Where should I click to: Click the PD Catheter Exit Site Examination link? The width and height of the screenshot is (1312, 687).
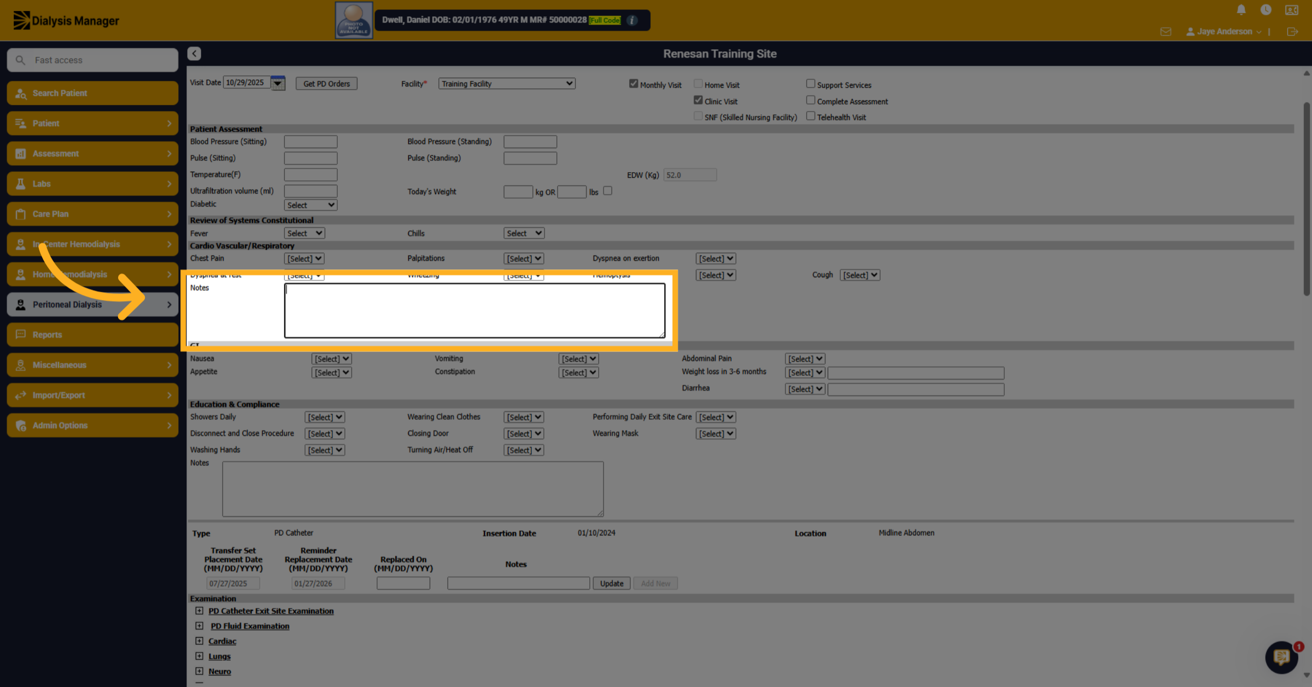(271, 611)
